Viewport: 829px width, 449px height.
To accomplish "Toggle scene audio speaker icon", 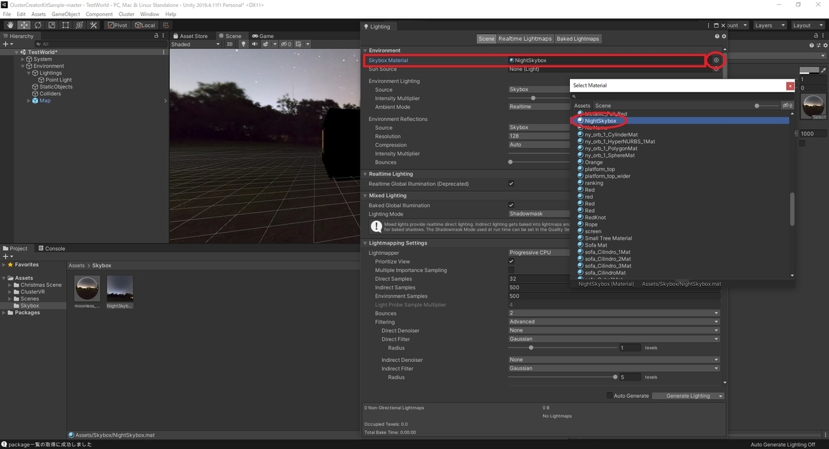I will 254,44.
